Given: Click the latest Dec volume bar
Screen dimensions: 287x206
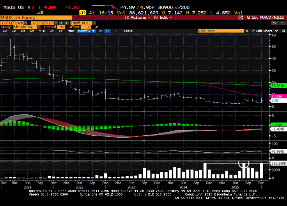Looking at the screenshot, I should coord(261,171).
